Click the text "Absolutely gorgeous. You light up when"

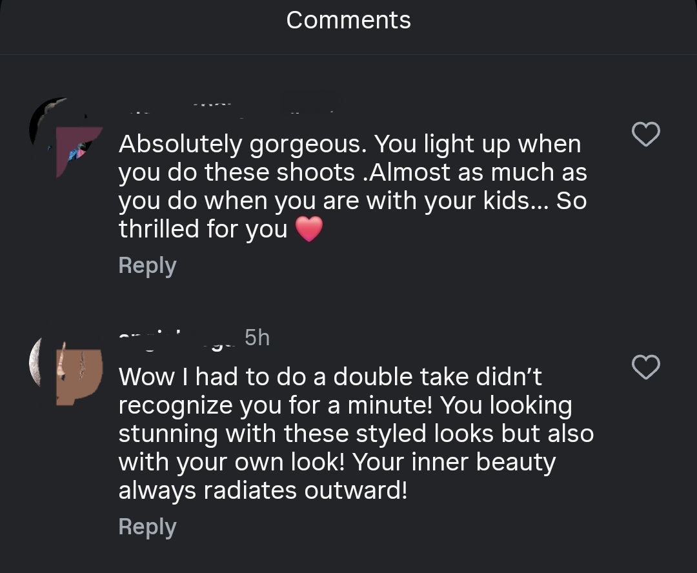350,144
